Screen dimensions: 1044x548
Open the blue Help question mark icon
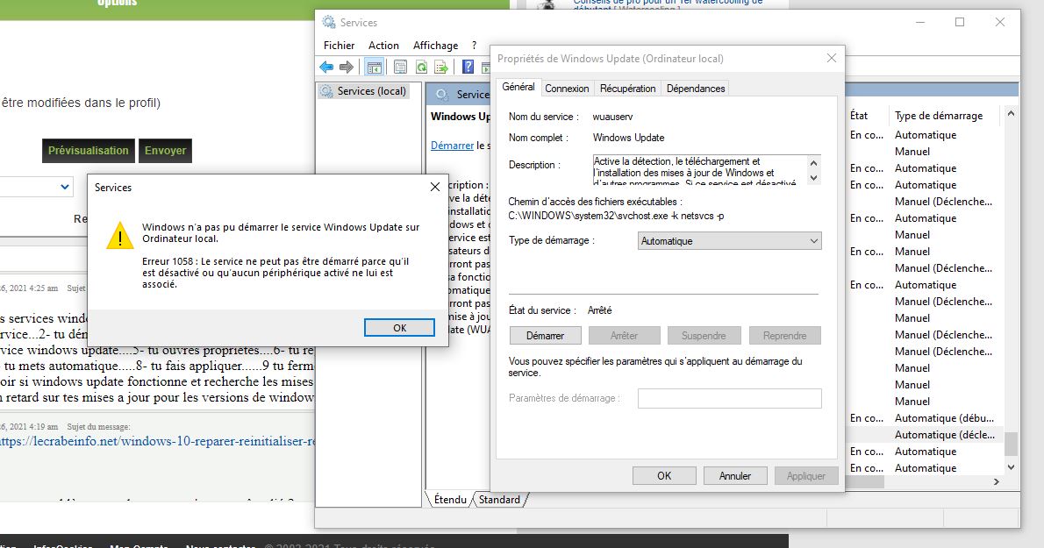468,67
